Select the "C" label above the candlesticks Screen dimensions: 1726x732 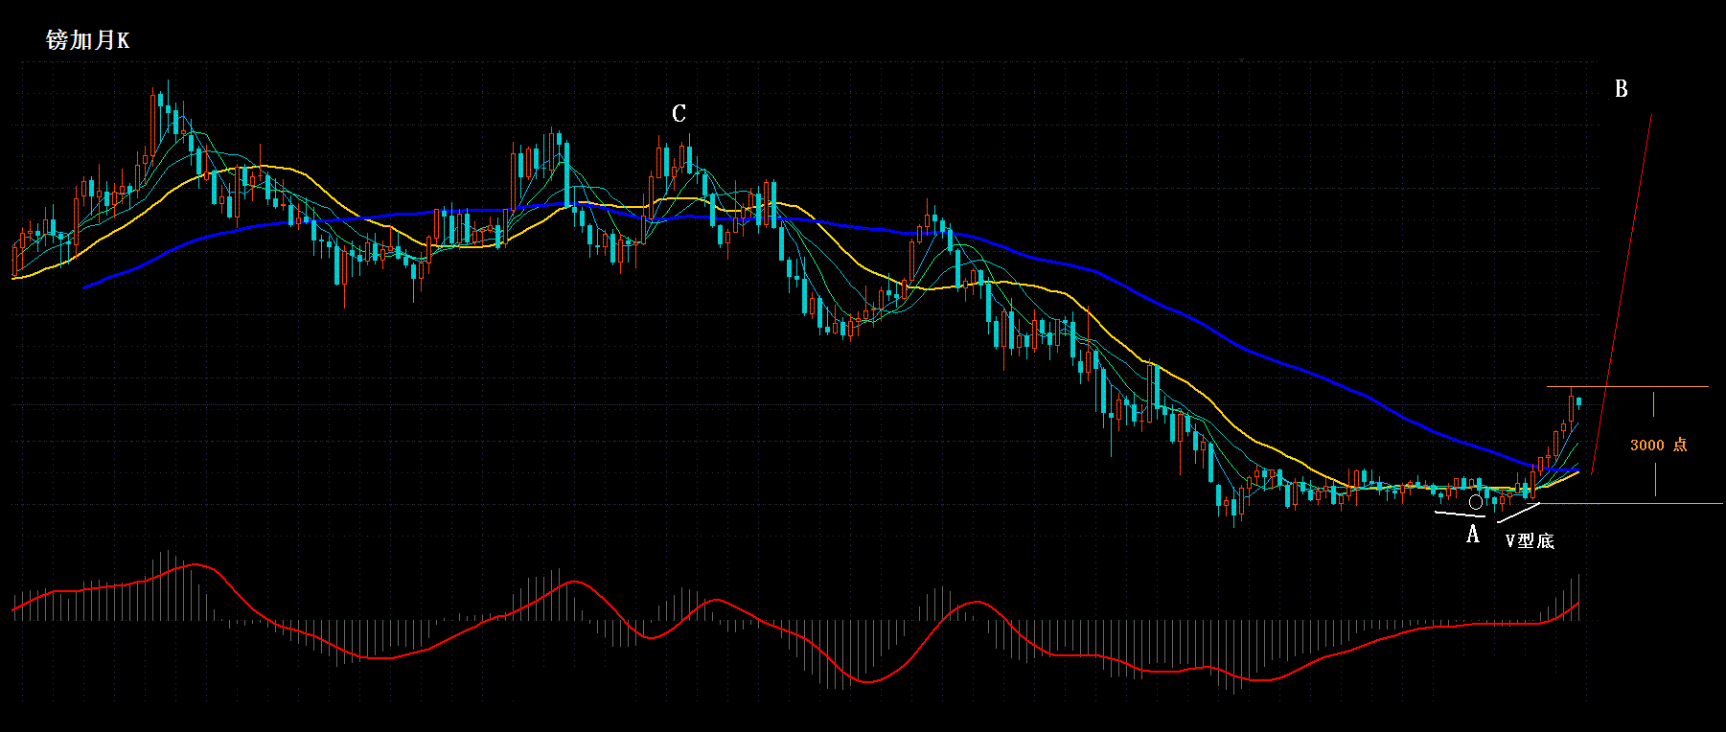pos(679,114)
